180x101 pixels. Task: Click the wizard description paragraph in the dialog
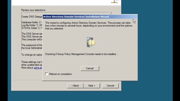[89, 26]
